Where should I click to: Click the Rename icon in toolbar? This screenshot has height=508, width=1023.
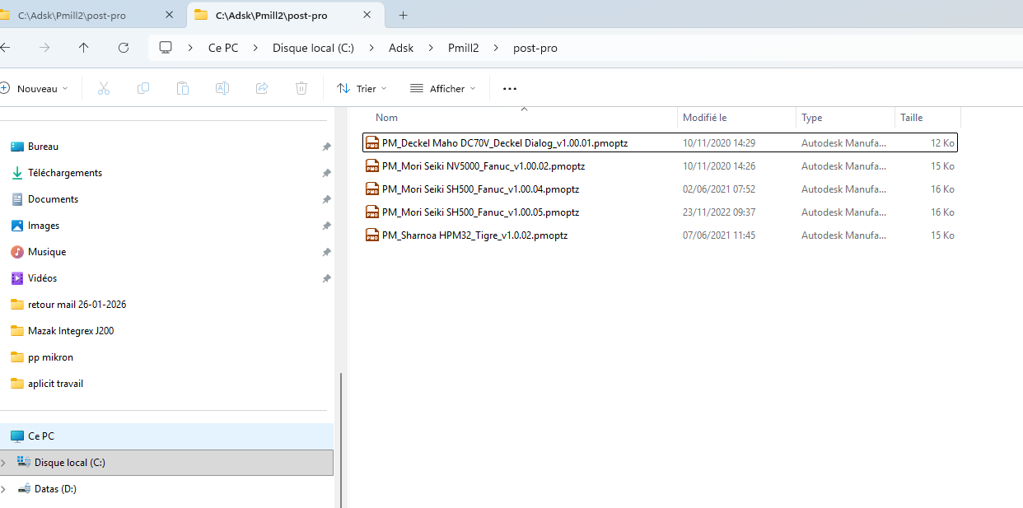coord(222,88)
